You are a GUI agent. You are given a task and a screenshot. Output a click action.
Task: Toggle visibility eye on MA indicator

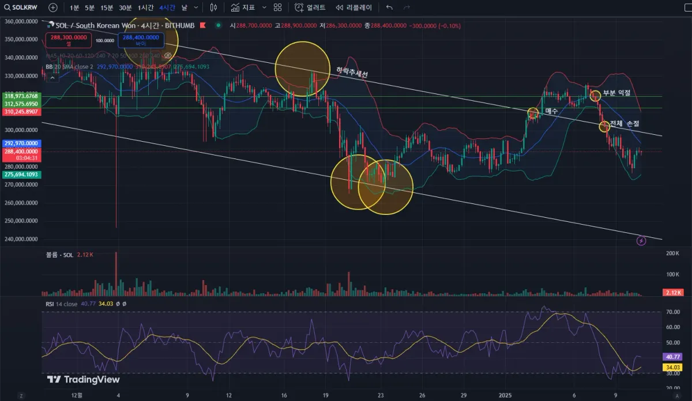(168, 56)
